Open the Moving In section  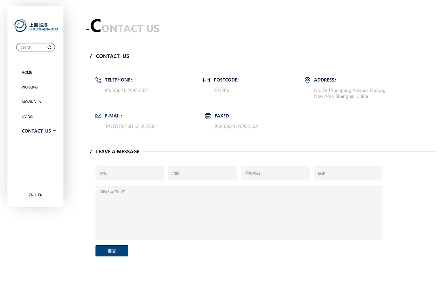point(31,102)
